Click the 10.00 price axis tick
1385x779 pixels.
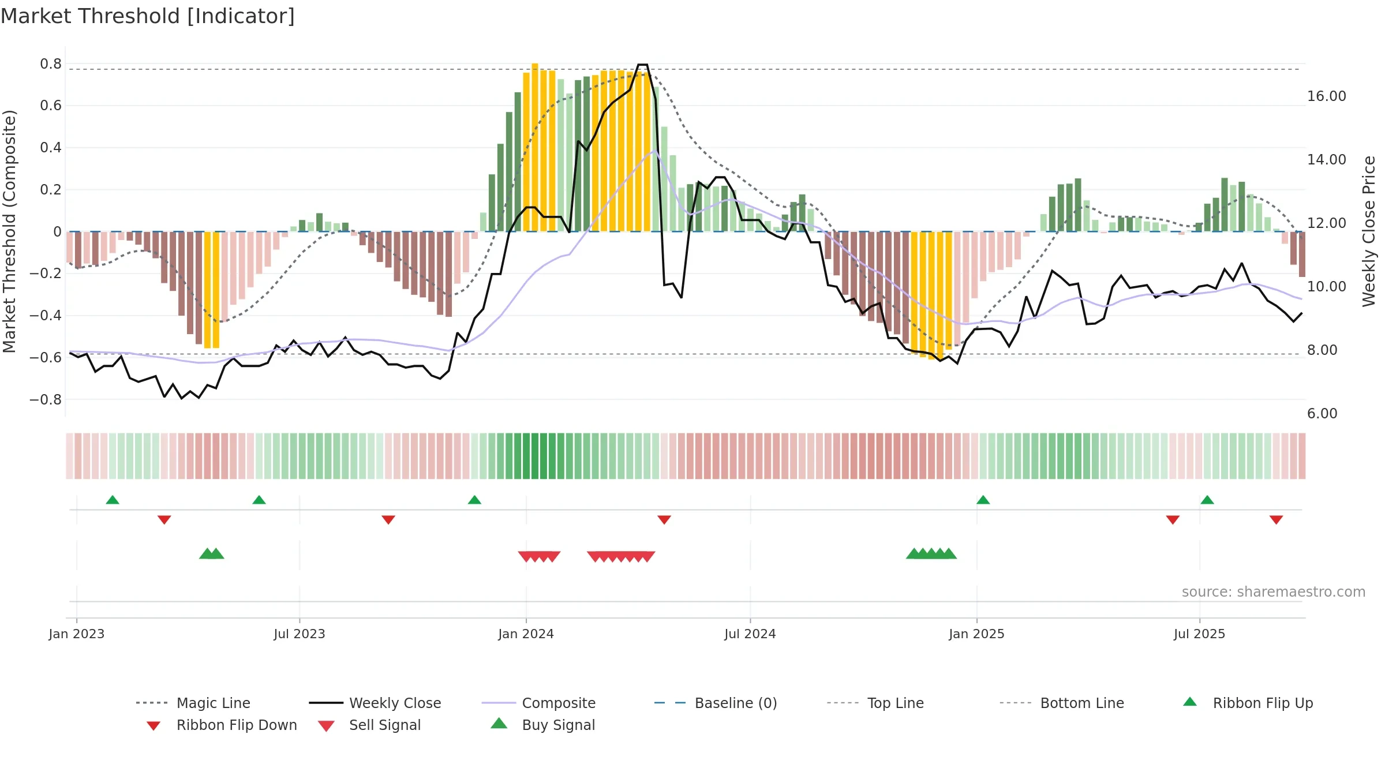tap(1327, 287)
